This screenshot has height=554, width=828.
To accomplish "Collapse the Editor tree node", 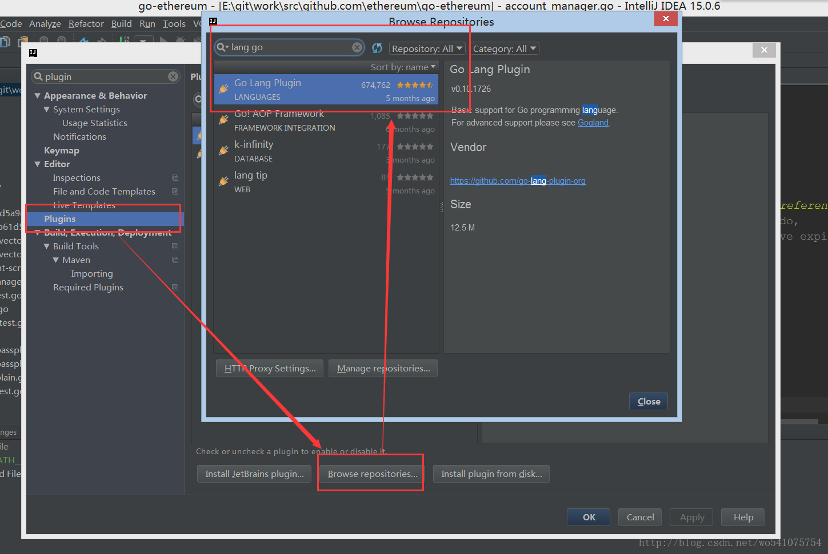I will 37,164.
